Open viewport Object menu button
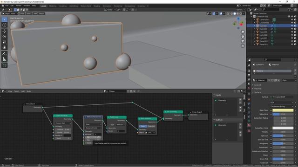This screenshot has width=298, height=167. [x=41, y=13]
